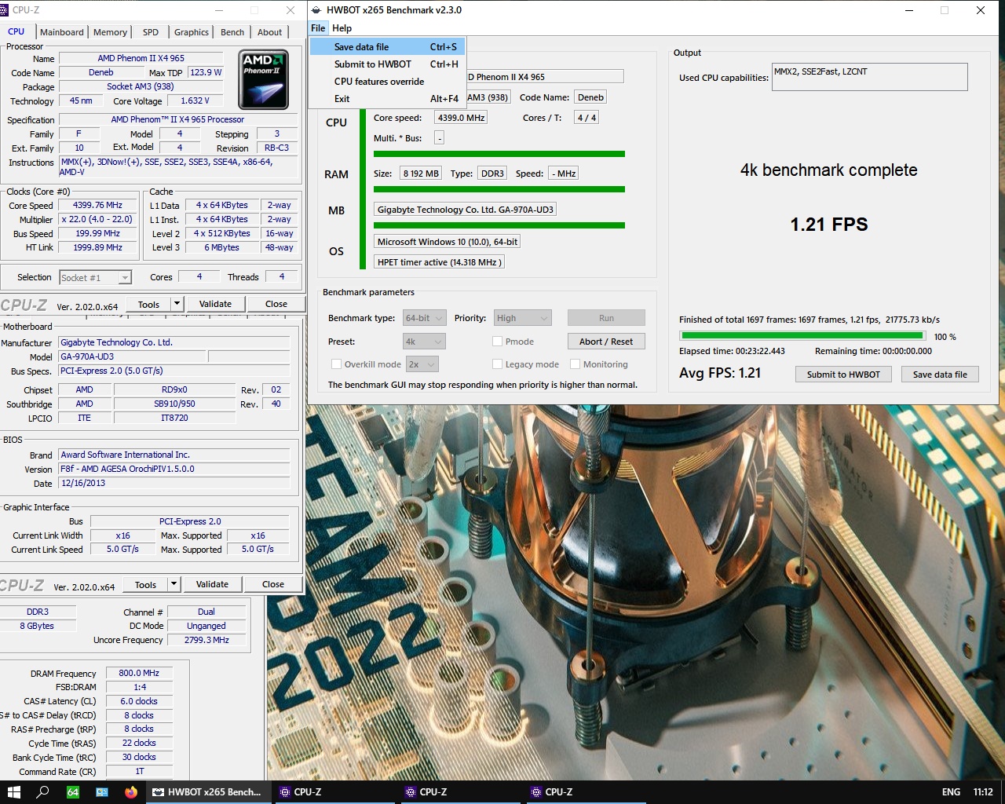The width and height of the screenshot is (1005, 804).
Task: Click Close button next to Validate under Cores row
Action: tap(276, 304)
